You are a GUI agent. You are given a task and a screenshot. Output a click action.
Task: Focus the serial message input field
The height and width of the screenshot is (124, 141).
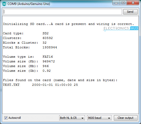pos(63,12)
